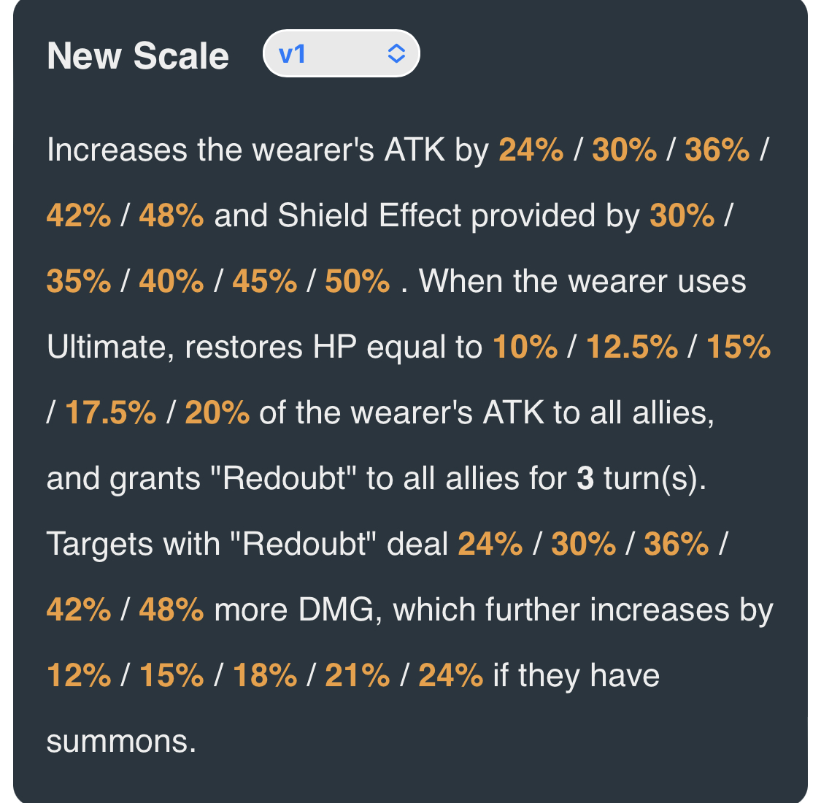821x803 pixels.
Task: Click the word 'Ultimate' in description
Action: coord(110,347)
